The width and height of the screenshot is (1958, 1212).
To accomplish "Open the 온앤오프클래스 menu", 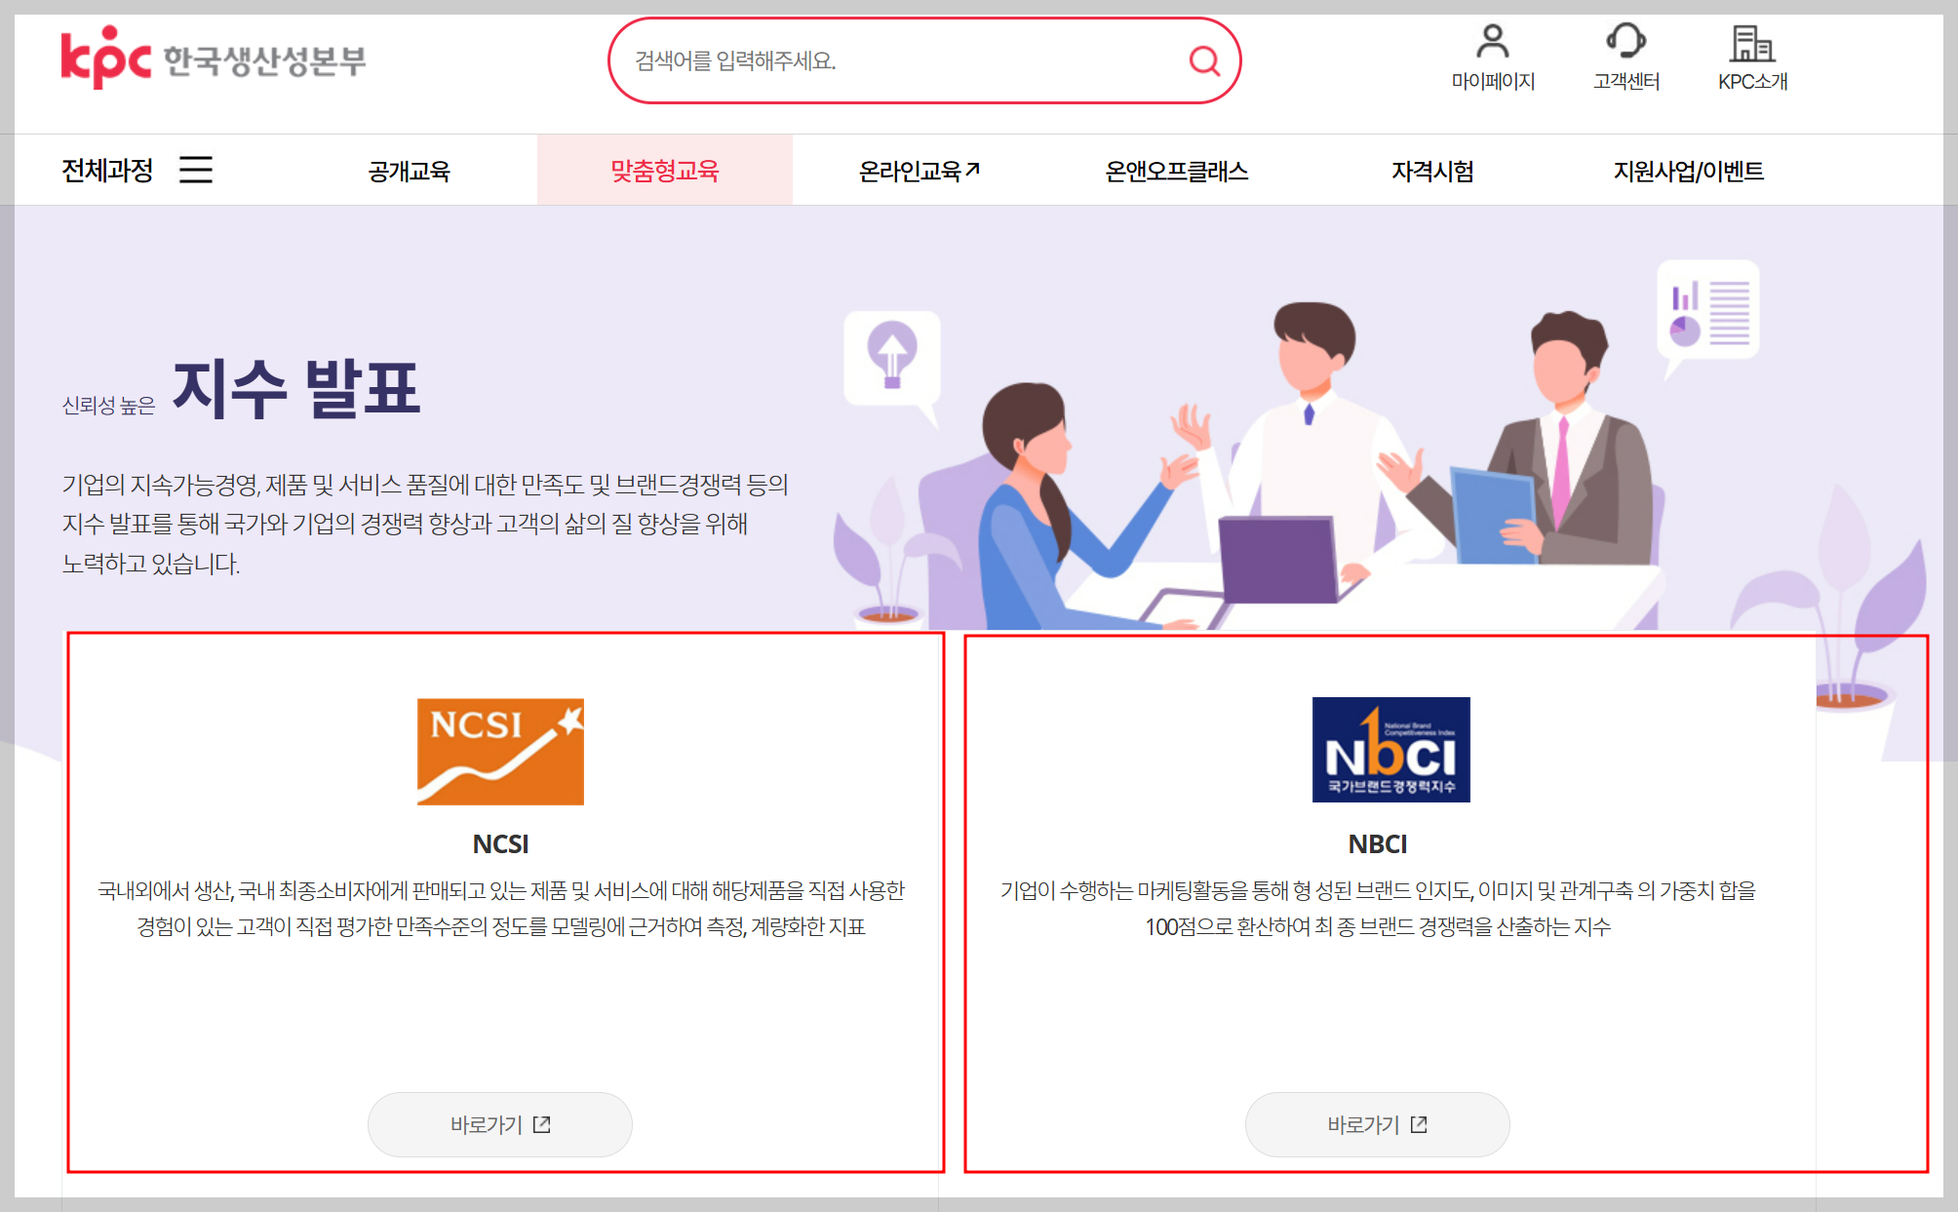I will click(x=1176, y=171).
